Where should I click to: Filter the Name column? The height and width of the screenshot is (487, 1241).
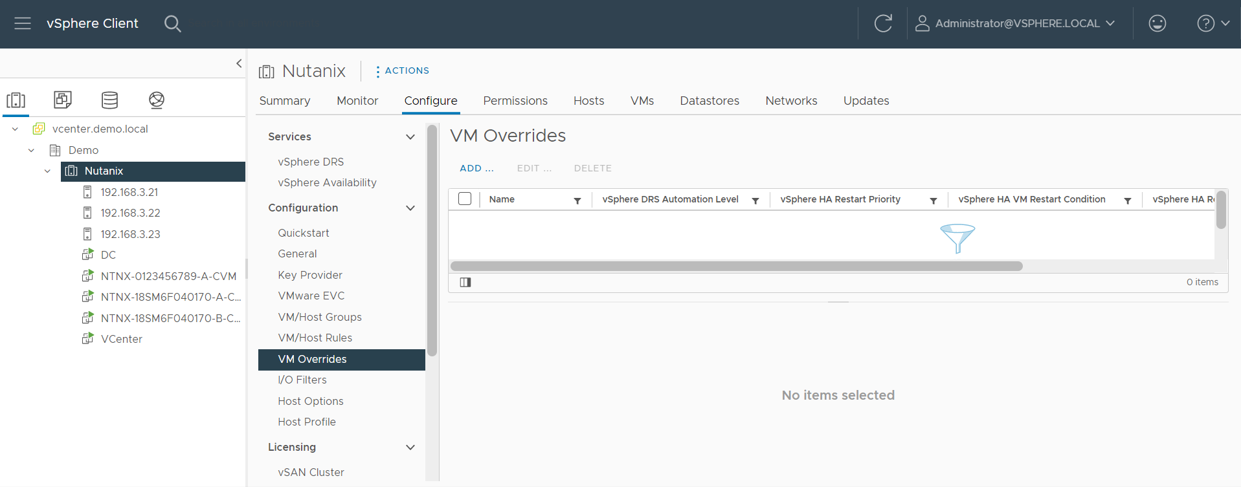(x=577, y=200)
